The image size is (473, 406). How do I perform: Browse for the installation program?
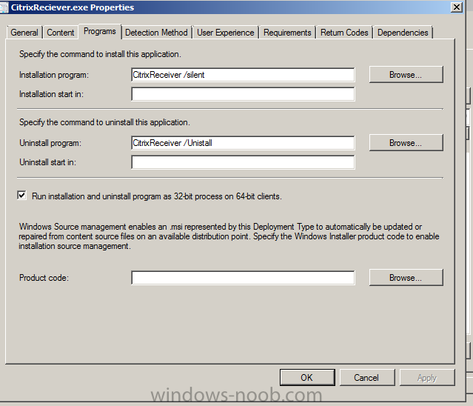[x=406, y=74]
